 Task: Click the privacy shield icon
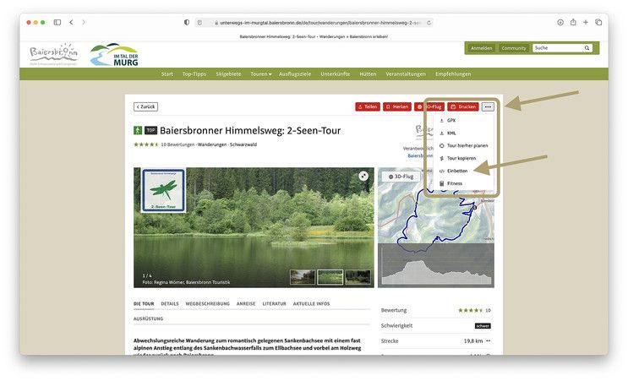[x=187, y=23]
